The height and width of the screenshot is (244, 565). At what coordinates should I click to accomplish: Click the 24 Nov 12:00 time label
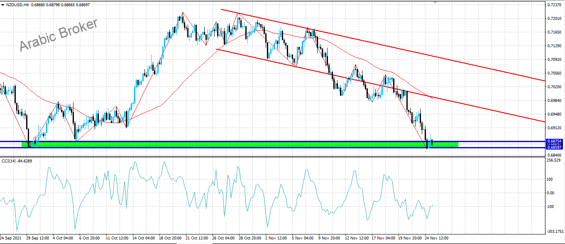coord(436,239)
